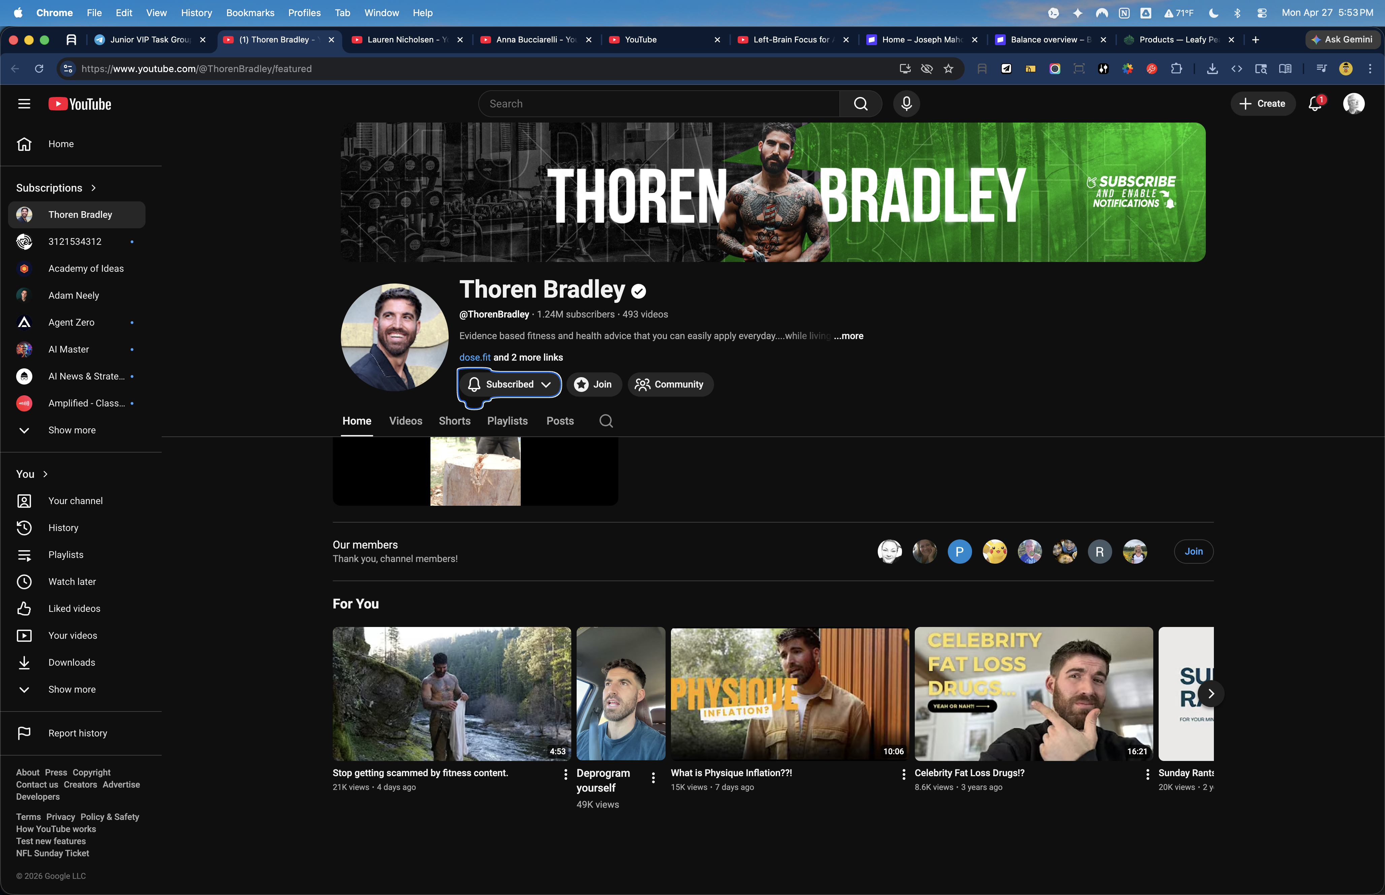Open the Subscribed notification dropdown

click(510, 384)
